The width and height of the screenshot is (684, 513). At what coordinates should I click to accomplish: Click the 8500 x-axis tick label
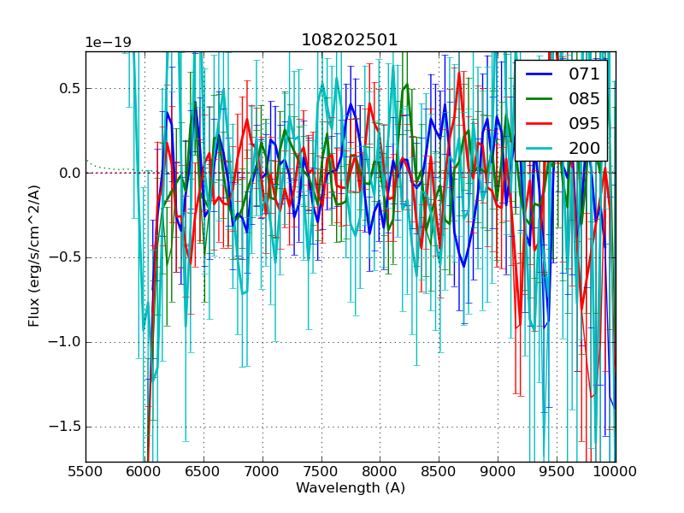pyautogui.click(x=439, y=471)
